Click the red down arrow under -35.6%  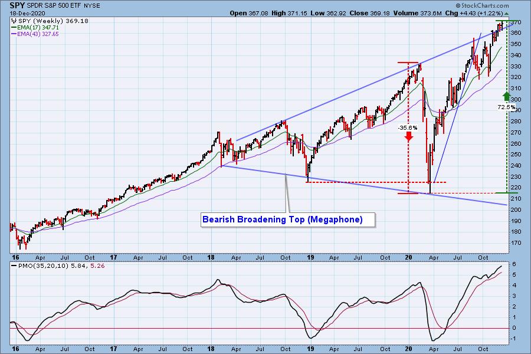(409, 136)
